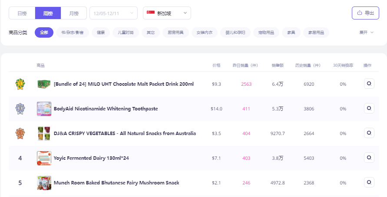Click the historical sales value 2664
Image resolution: width=387 pixels, height=197 pixels.
(x=309, y=133)
